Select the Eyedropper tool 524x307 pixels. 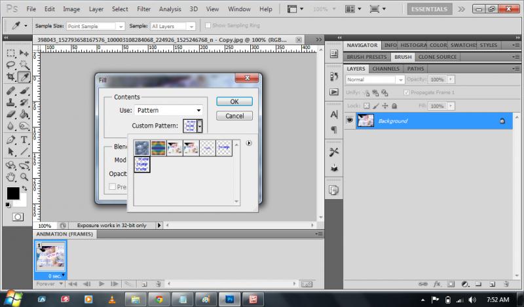24,78
